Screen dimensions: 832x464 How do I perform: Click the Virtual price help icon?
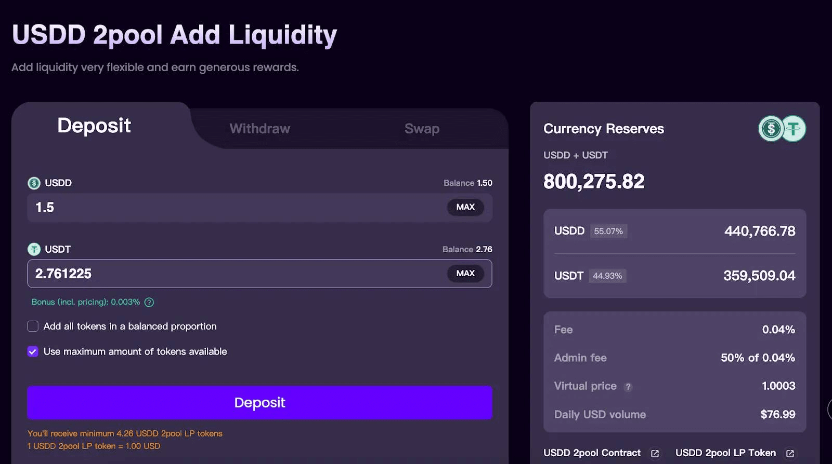(x=628, y=387)
